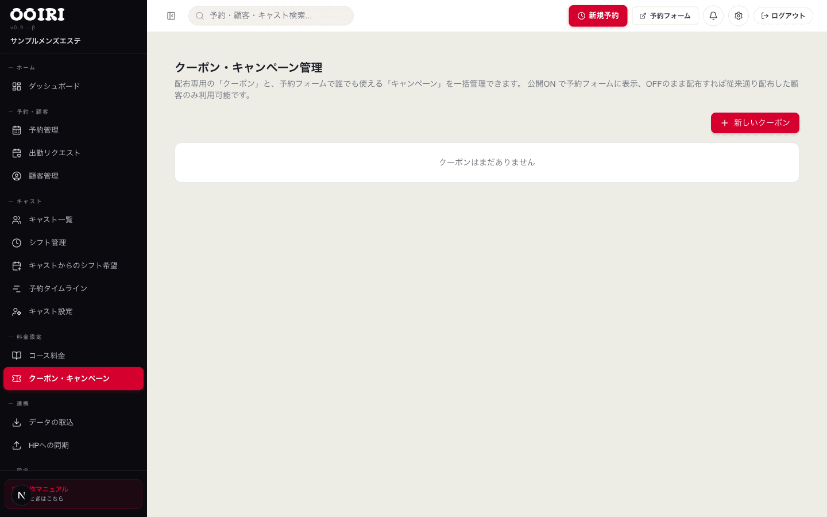
Task: Click the OOIRI logo
Action: [37, 14]
